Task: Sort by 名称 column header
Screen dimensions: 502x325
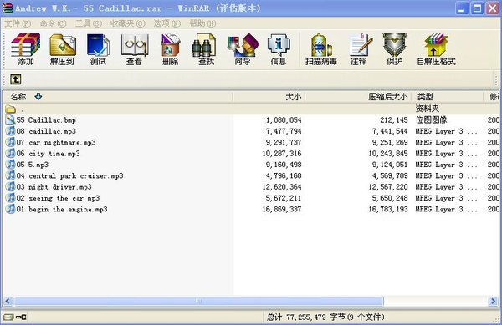Action: point(118,97)
